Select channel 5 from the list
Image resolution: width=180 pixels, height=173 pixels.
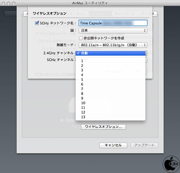110,80
